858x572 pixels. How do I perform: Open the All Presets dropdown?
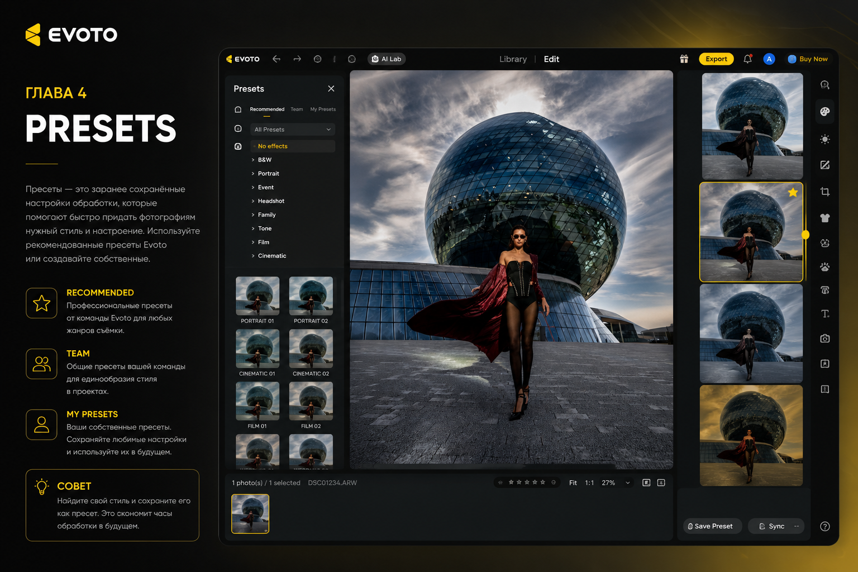(292, 129)
